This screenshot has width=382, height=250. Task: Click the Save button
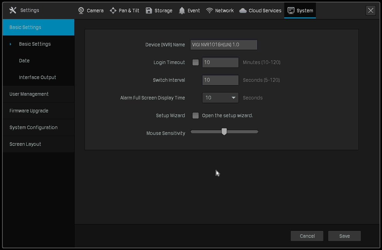point(345,236)
